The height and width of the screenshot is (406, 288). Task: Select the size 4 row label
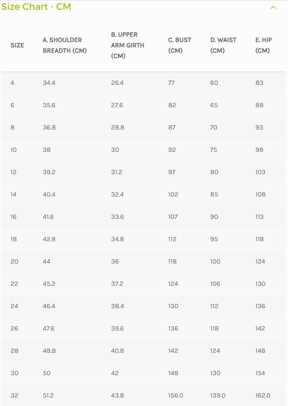[12, 83]
